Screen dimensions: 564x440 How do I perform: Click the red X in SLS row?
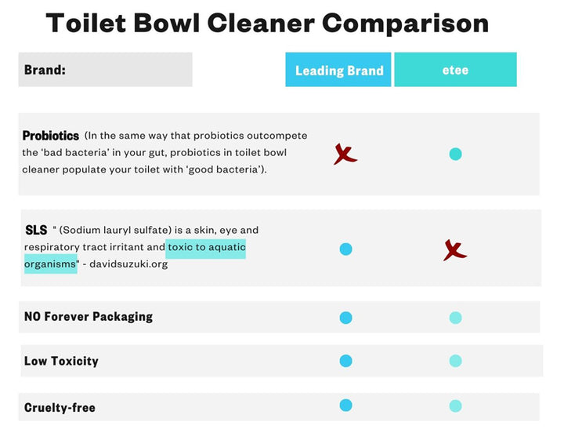pyautogui.click(x=454, y=250)
